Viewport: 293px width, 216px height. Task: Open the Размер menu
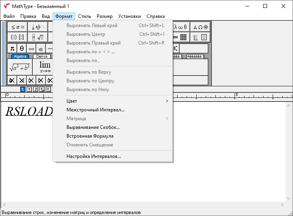click(x=105, y=16)
